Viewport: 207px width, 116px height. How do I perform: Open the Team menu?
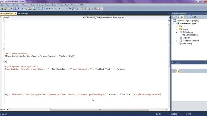click(x=48, y=5)
